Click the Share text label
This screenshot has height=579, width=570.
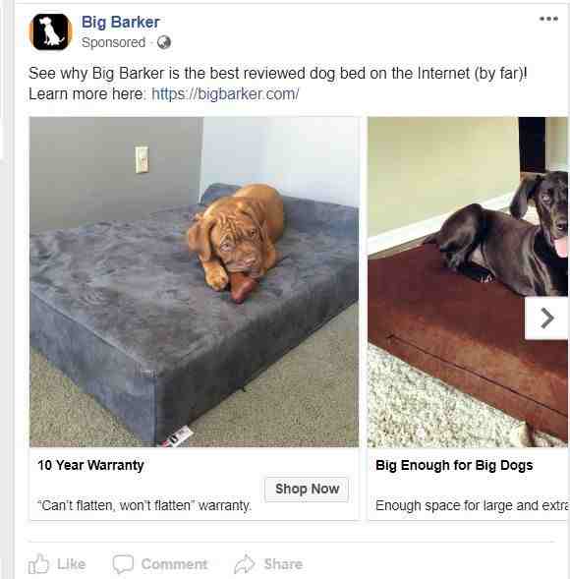click(x=283, y=564)
